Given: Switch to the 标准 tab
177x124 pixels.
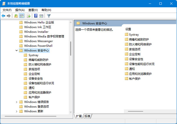Looking at the screenshot, I should pyautogui.click(x=87, y=116).
